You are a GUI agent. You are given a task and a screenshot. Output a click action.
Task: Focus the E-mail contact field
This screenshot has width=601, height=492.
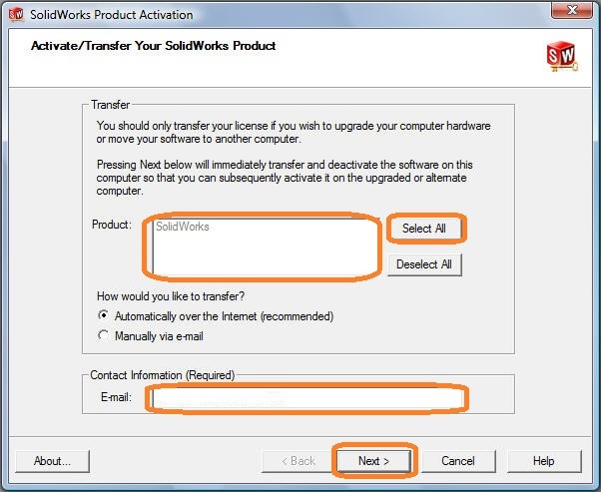click(x=307, y=398)
